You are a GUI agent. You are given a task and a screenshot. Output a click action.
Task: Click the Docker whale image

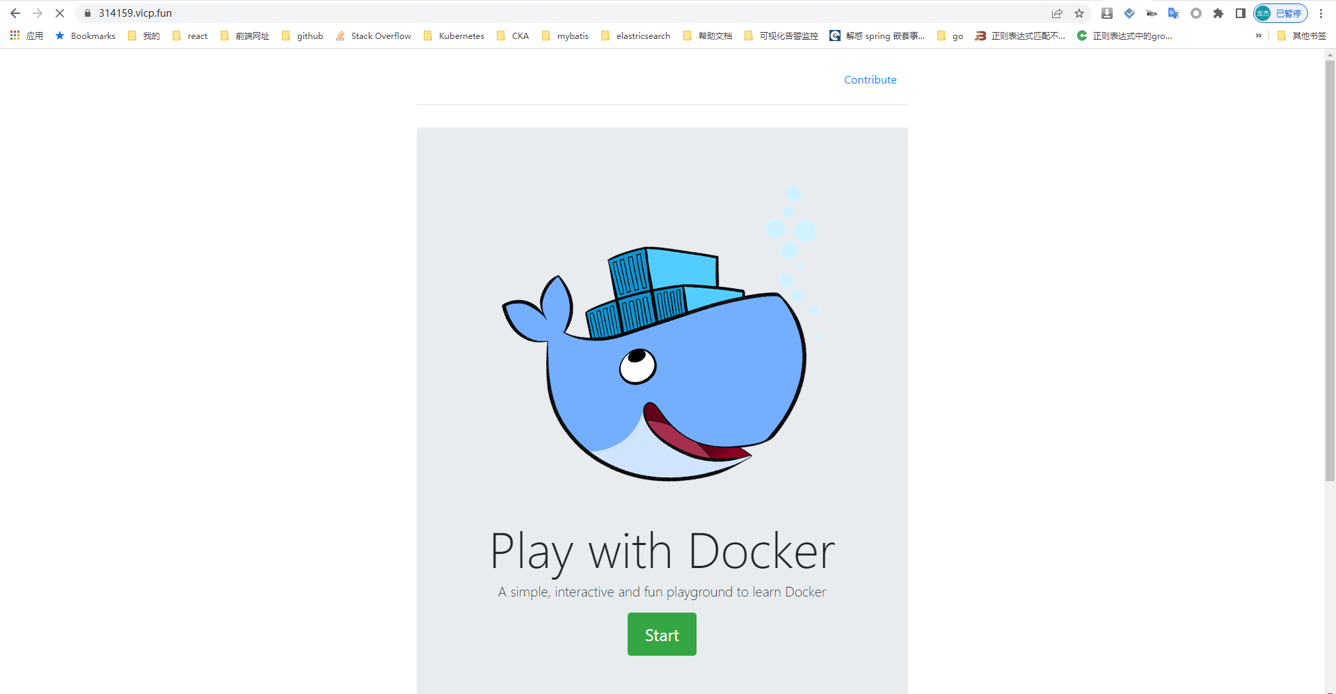(661, 334)
